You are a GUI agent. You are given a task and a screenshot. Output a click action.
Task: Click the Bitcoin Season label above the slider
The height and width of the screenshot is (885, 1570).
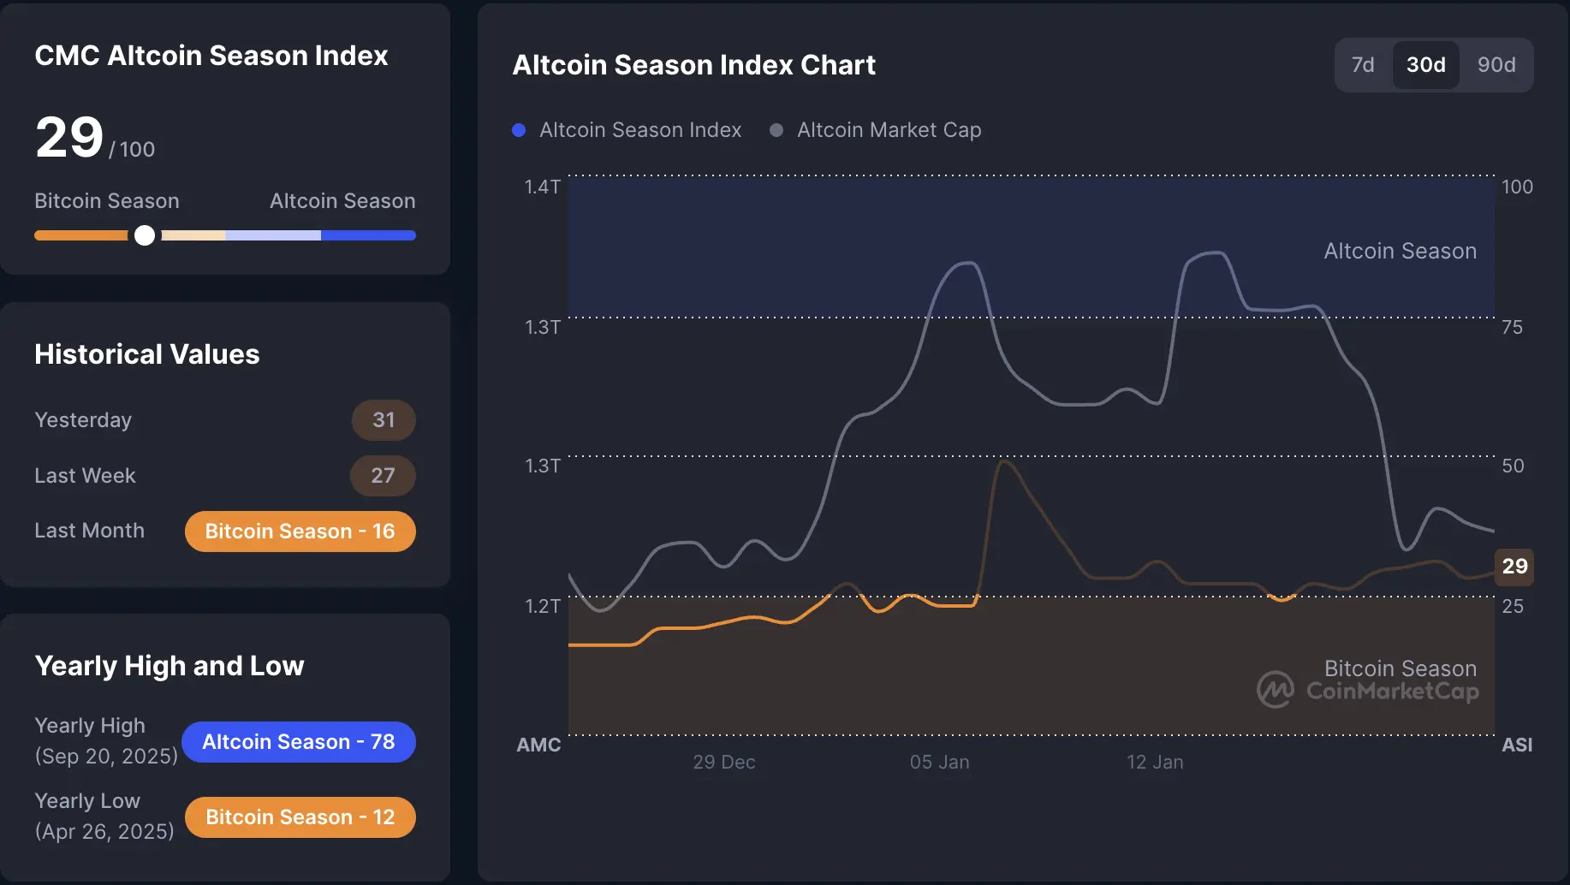[106, 200]
